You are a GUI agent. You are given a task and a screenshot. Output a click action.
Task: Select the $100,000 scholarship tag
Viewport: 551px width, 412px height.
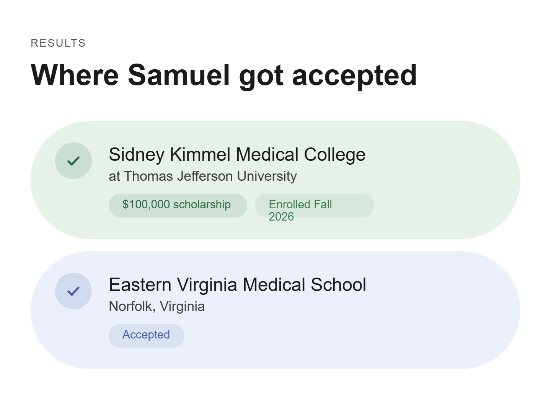(x=178, y=206)
